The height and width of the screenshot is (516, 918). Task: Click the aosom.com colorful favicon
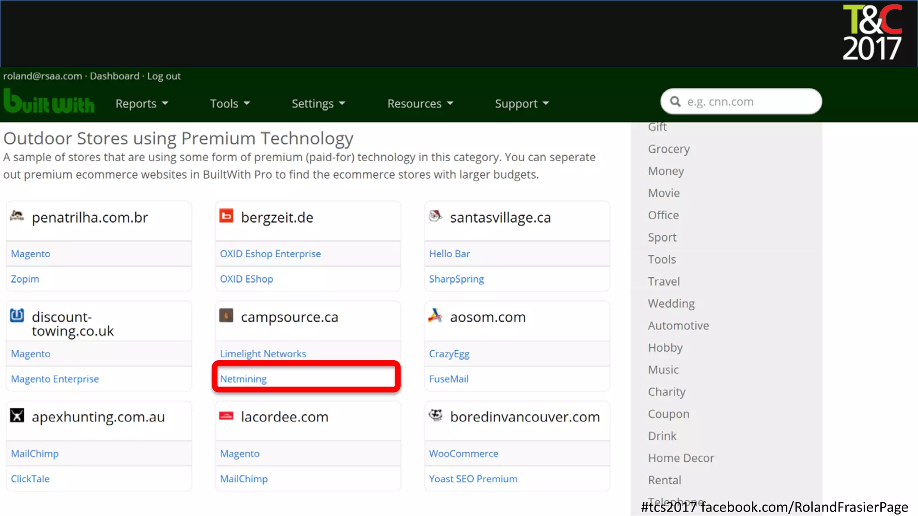[x=435, y=316]
